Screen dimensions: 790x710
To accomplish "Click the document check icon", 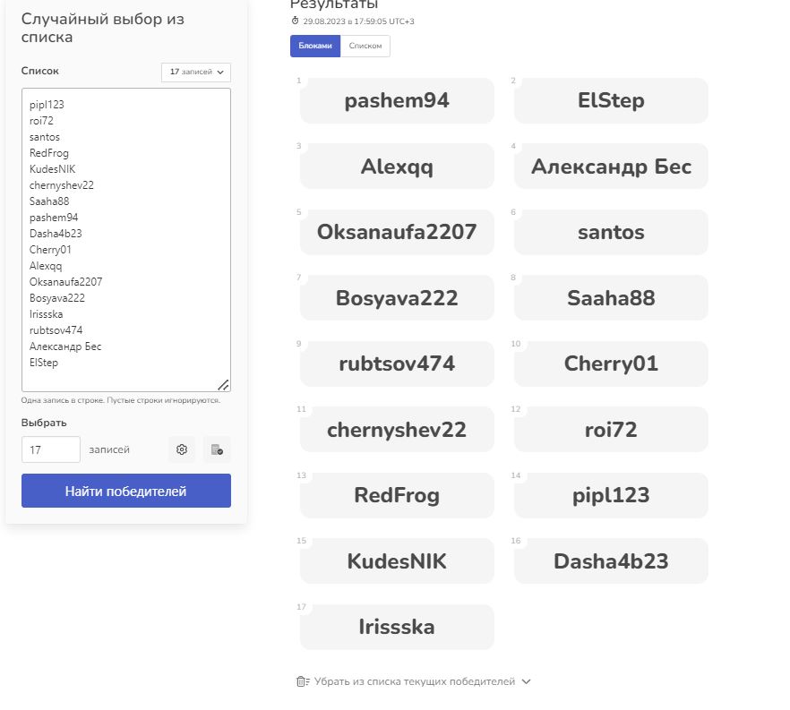I will (217, 449).
